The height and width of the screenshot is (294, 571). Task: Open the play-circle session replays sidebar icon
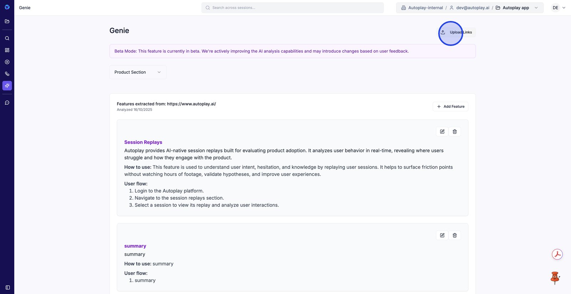point(7,62)
